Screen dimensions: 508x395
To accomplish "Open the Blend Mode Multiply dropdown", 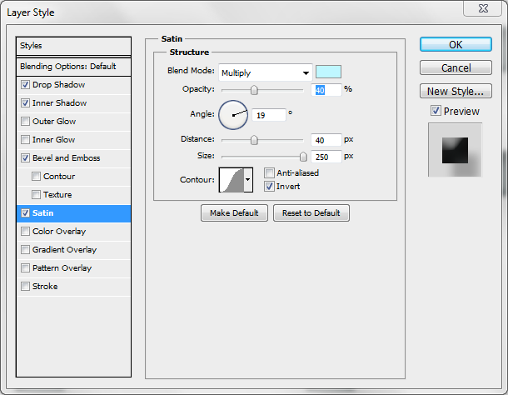I will pyautogui.click(x=266, y=72).
